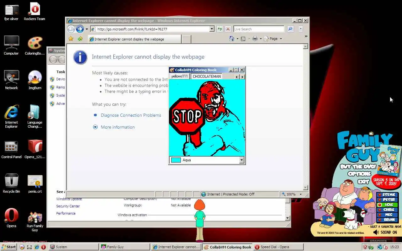Expand the More information section
The width and height of the screenshot is (402, 251).
click(117, 127)
